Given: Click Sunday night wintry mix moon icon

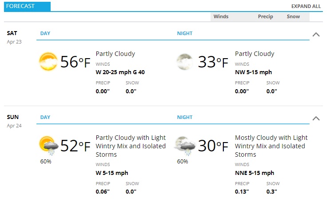Looking at the screenshot, I should (185, 146).
